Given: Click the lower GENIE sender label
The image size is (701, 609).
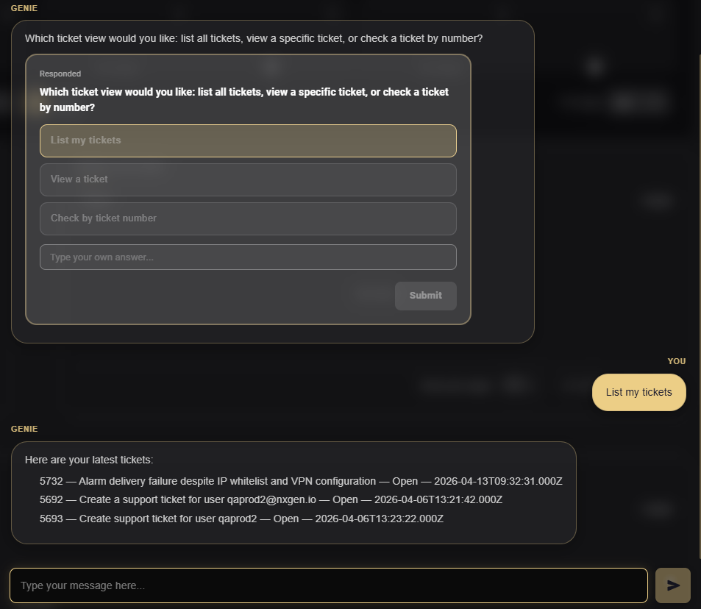Looking at the screenshot, I should click(x=24, y=429).
